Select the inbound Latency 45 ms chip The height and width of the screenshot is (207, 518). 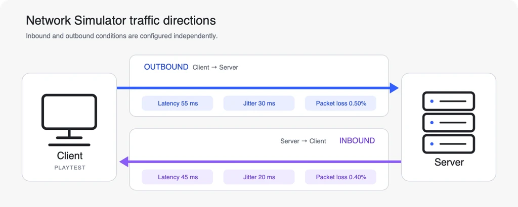178,177
